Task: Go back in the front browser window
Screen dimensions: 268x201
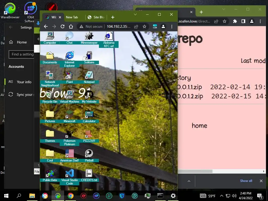Action: pos(46,26)
